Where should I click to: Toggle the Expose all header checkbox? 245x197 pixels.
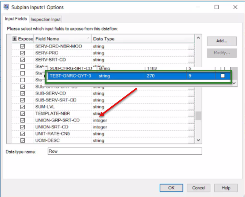click(14, 38)
